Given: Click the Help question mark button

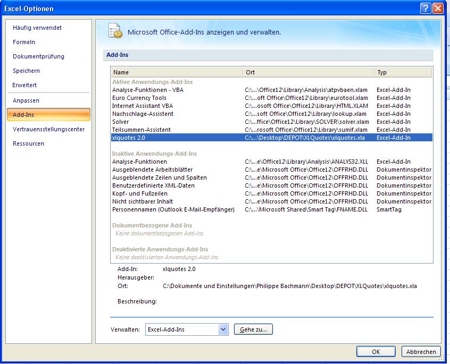Looking at the screenshot, I should [425, 8].
